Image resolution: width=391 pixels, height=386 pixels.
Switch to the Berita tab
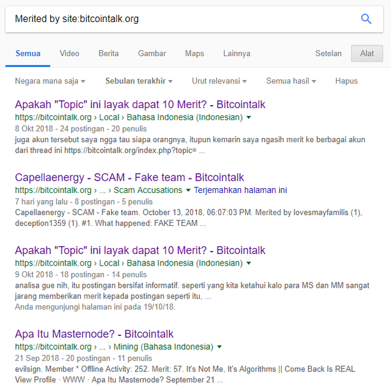point(109,53)
